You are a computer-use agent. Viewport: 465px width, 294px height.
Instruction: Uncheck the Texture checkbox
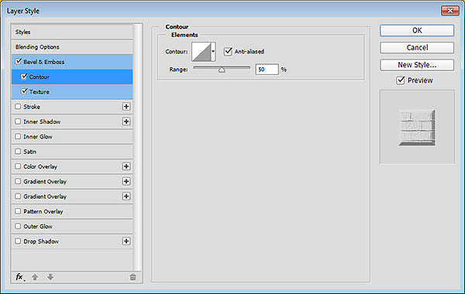pos(24,91)
